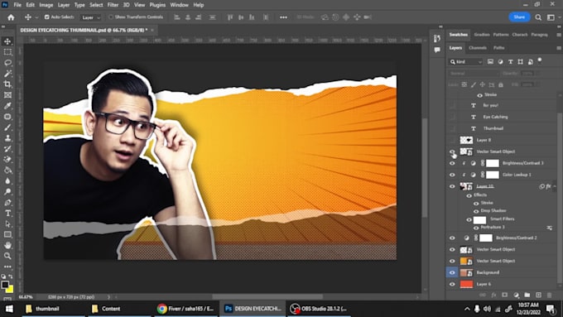Click the three-dots more options in options bar
This screenshot has height=317, width=563.
tap(283, 17)
